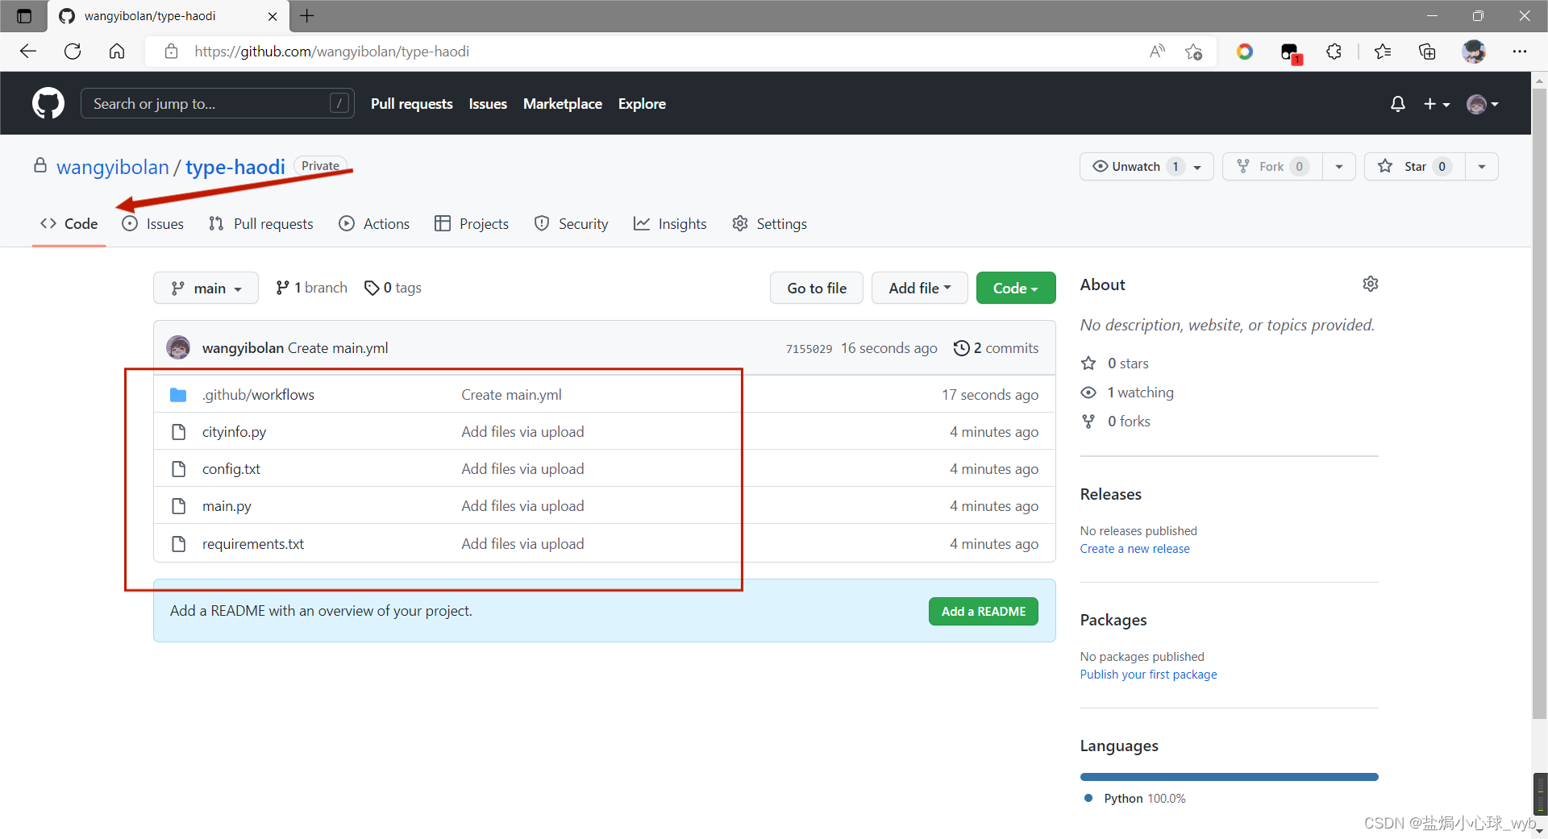
Task: Open browser extensions puzzle icon
Action: point(1334,52)
